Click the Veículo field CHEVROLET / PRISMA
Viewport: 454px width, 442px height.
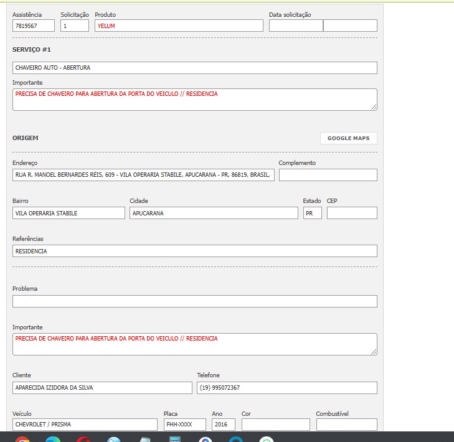pyautogui.click(x=85, y=425)
